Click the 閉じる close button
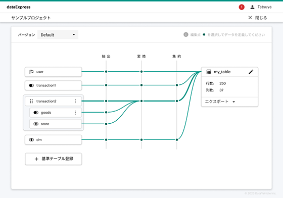This screenshot has width=283, height=198. point(258,18)
